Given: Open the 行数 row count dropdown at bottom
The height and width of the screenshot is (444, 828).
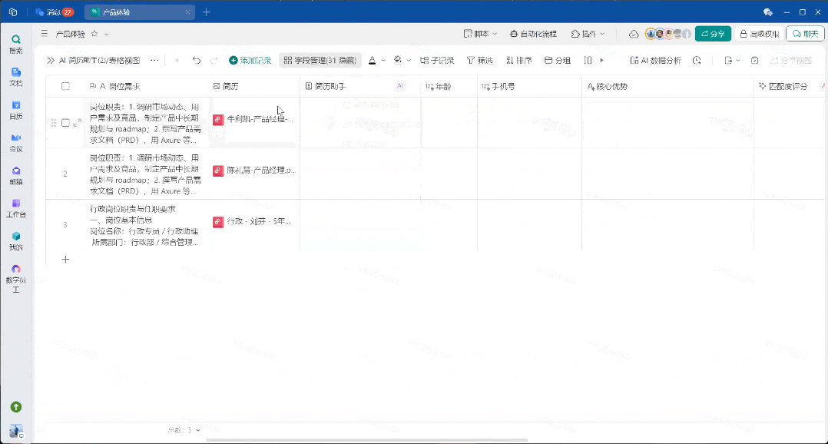Looking at the screenshot, I should [x=190, y=430].
